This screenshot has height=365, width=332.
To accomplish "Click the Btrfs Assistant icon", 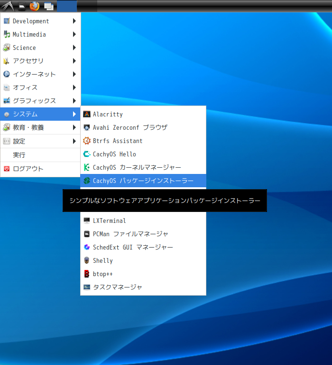I will pos(87,141).
